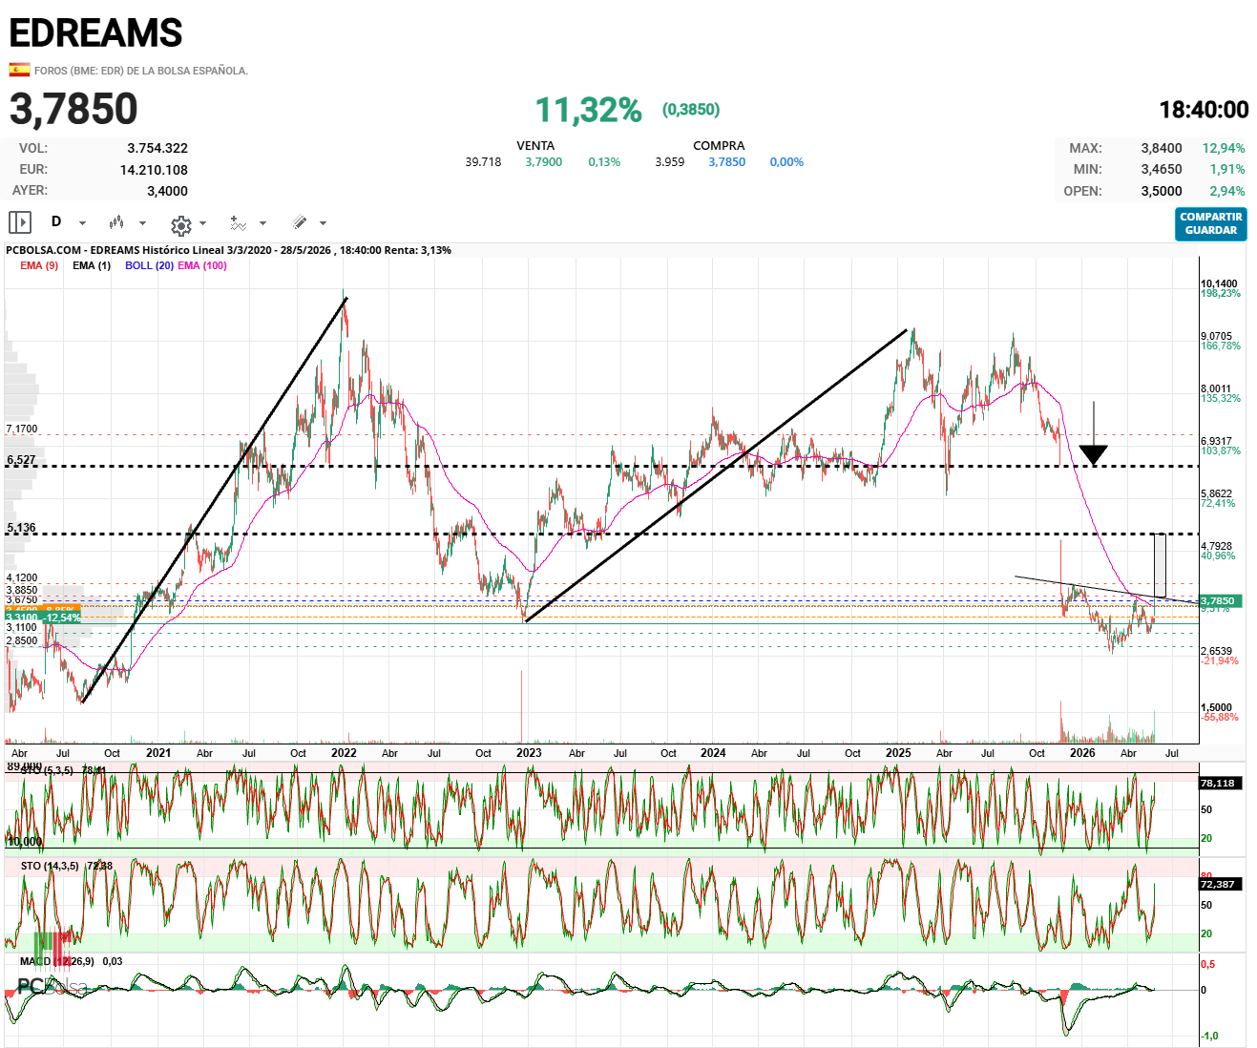The height and width of the screenshot is (1048, 1257).
Task: Click the EMA (9) legend label
Action: coord(39,265)
